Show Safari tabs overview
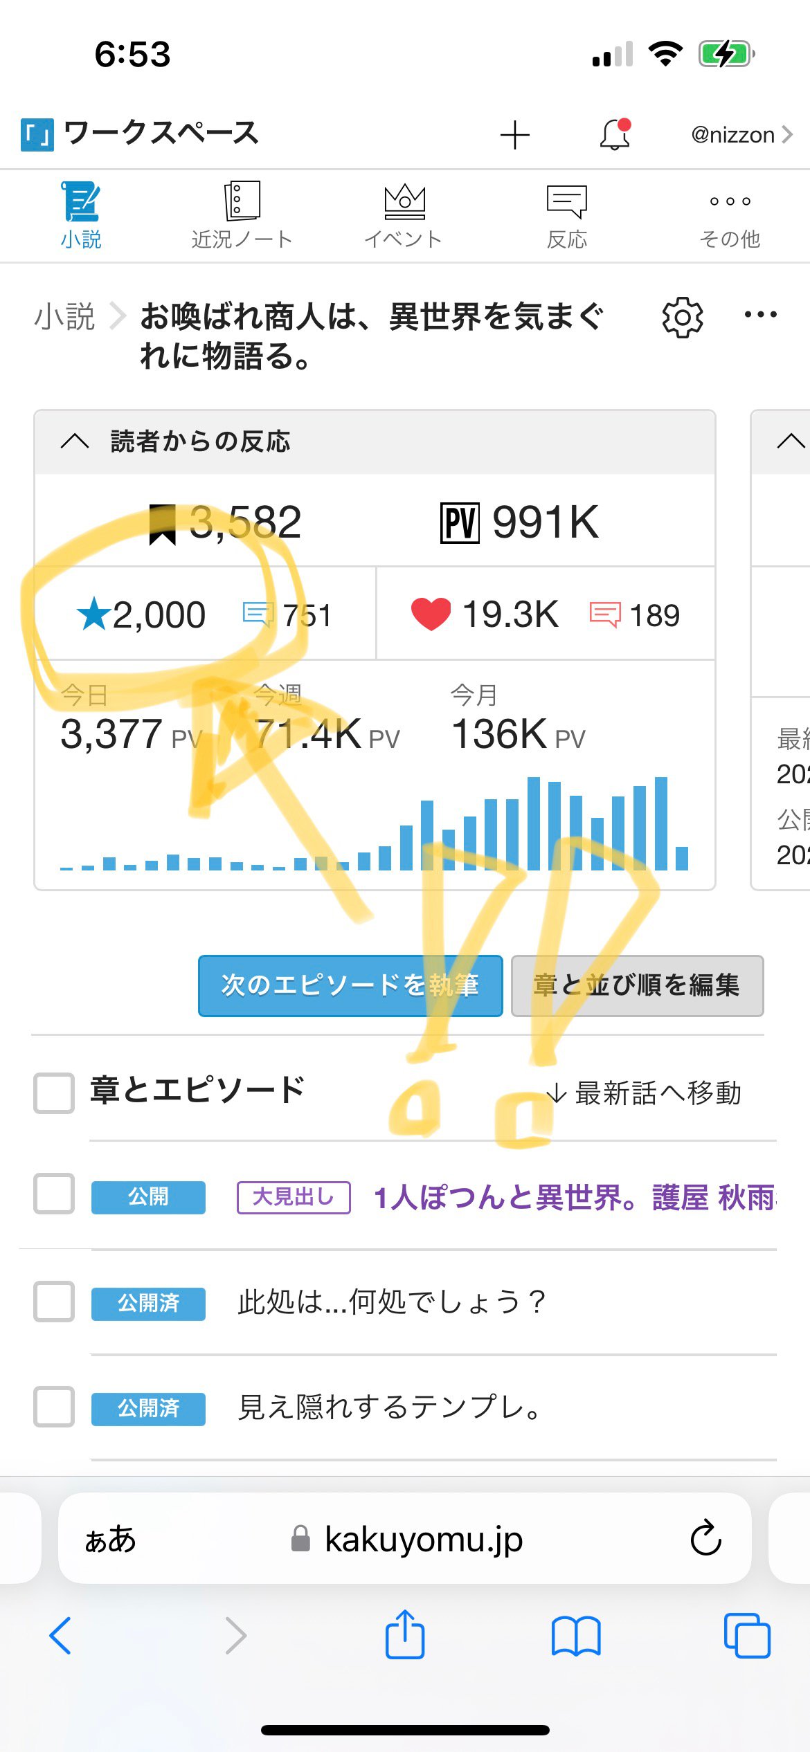Screen dimensions: 810x1752 pos(746,1636)
